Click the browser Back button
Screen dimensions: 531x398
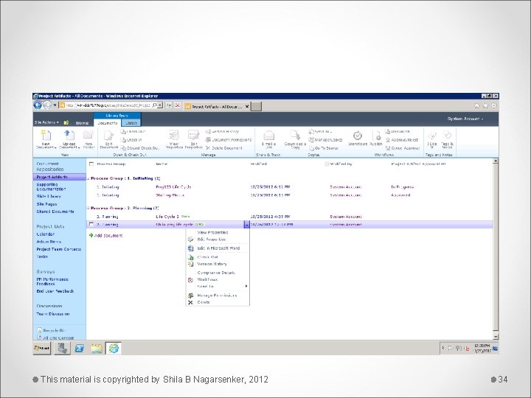38,105
